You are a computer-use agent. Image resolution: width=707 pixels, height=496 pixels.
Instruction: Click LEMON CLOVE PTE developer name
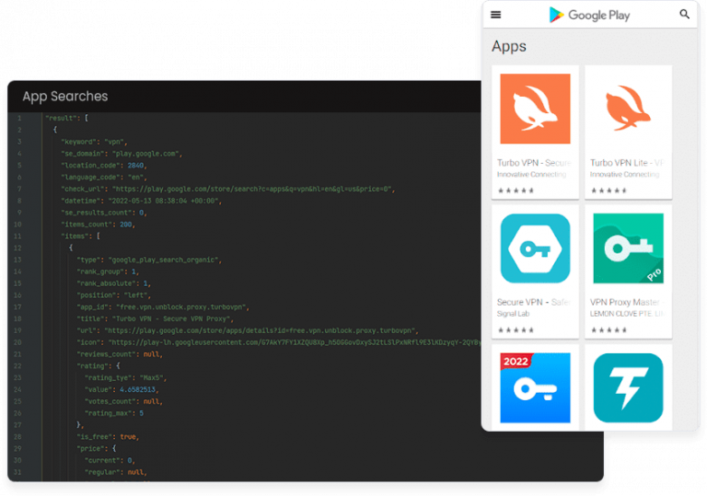click(x=627, y=314)
